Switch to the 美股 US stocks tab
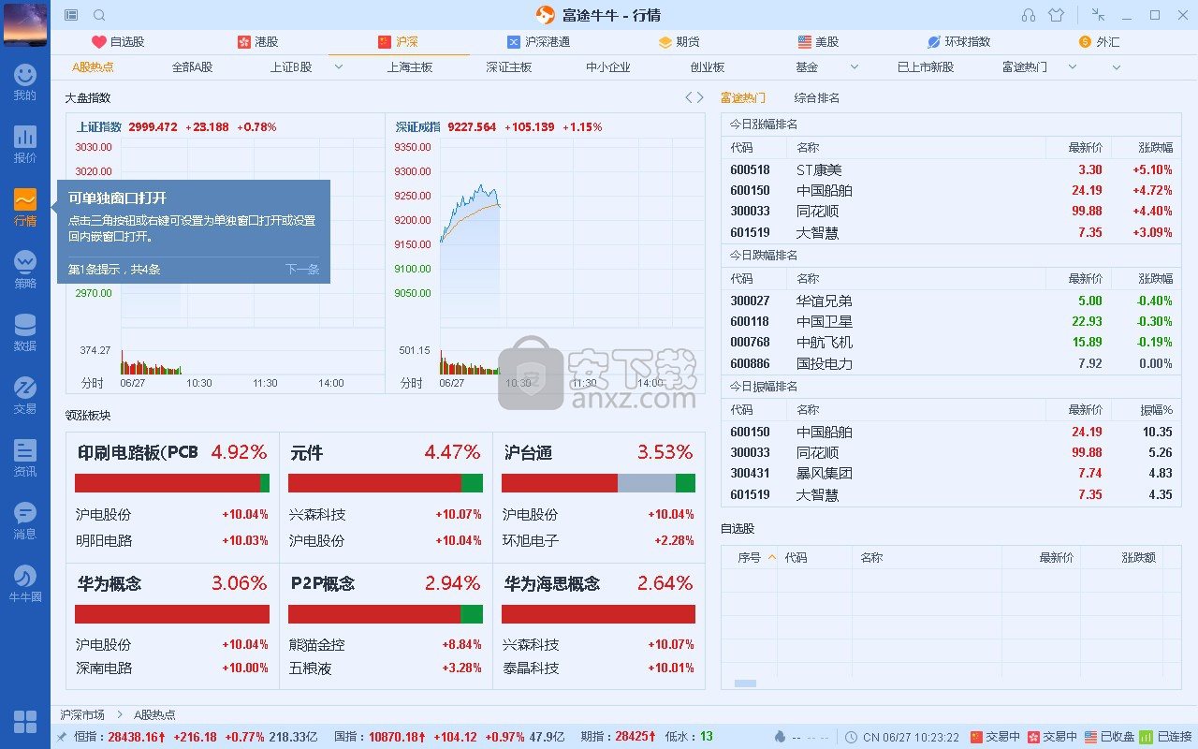The width and height of the screenshot is (1198, 749). 818,42
